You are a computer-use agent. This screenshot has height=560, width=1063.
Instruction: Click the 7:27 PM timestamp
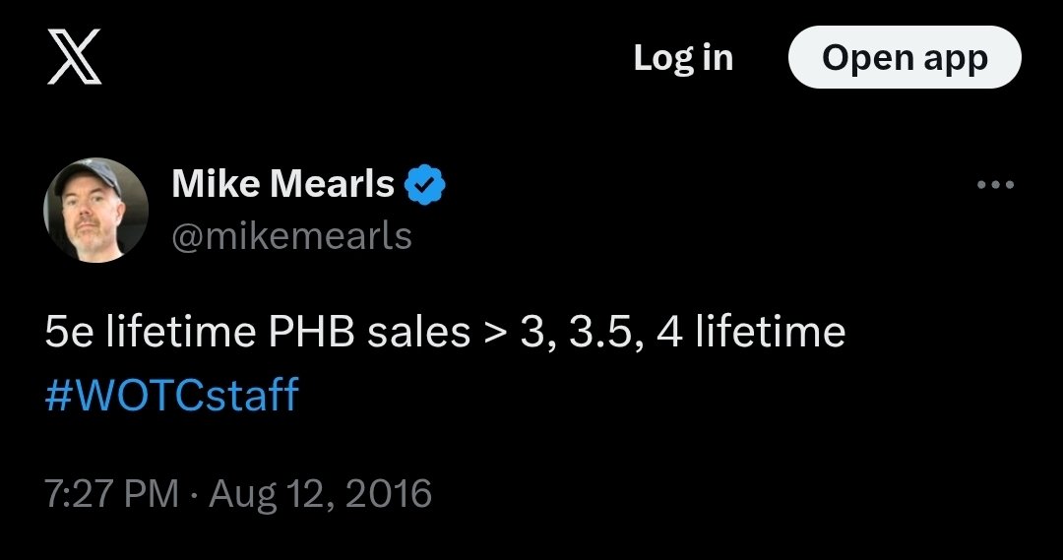[112, 492]
